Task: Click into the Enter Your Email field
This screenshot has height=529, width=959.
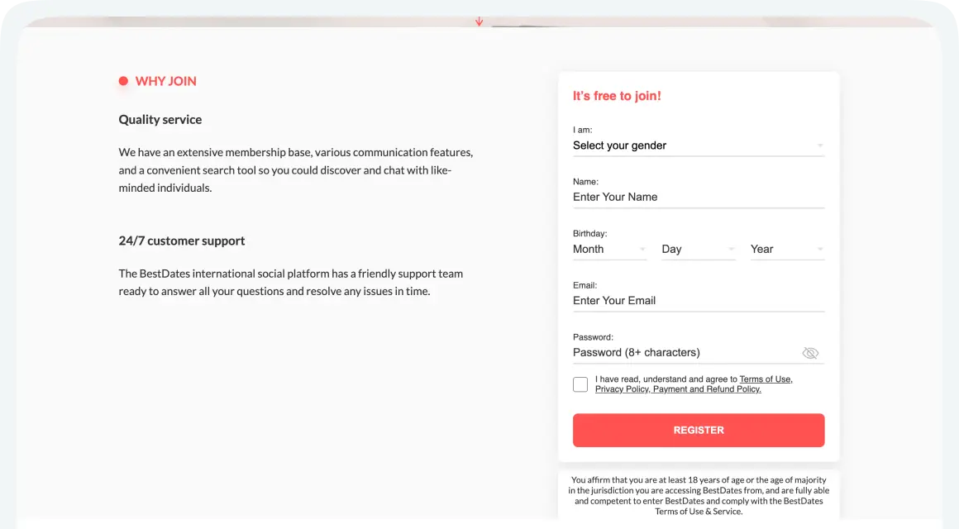Action: point(698,301)
